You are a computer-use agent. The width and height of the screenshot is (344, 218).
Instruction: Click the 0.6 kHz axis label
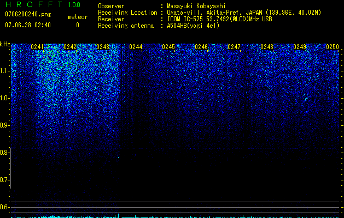(x=4, y=207)
